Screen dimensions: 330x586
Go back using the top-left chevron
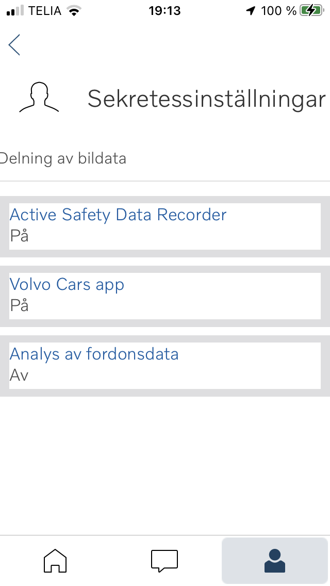[14, 45]
